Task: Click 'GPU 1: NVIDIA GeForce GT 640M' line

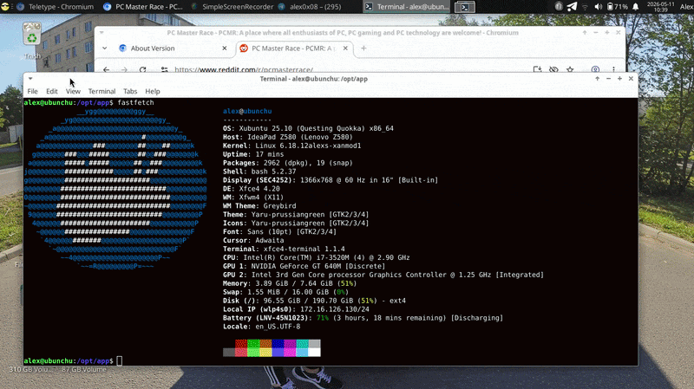Action: point(304,266)
